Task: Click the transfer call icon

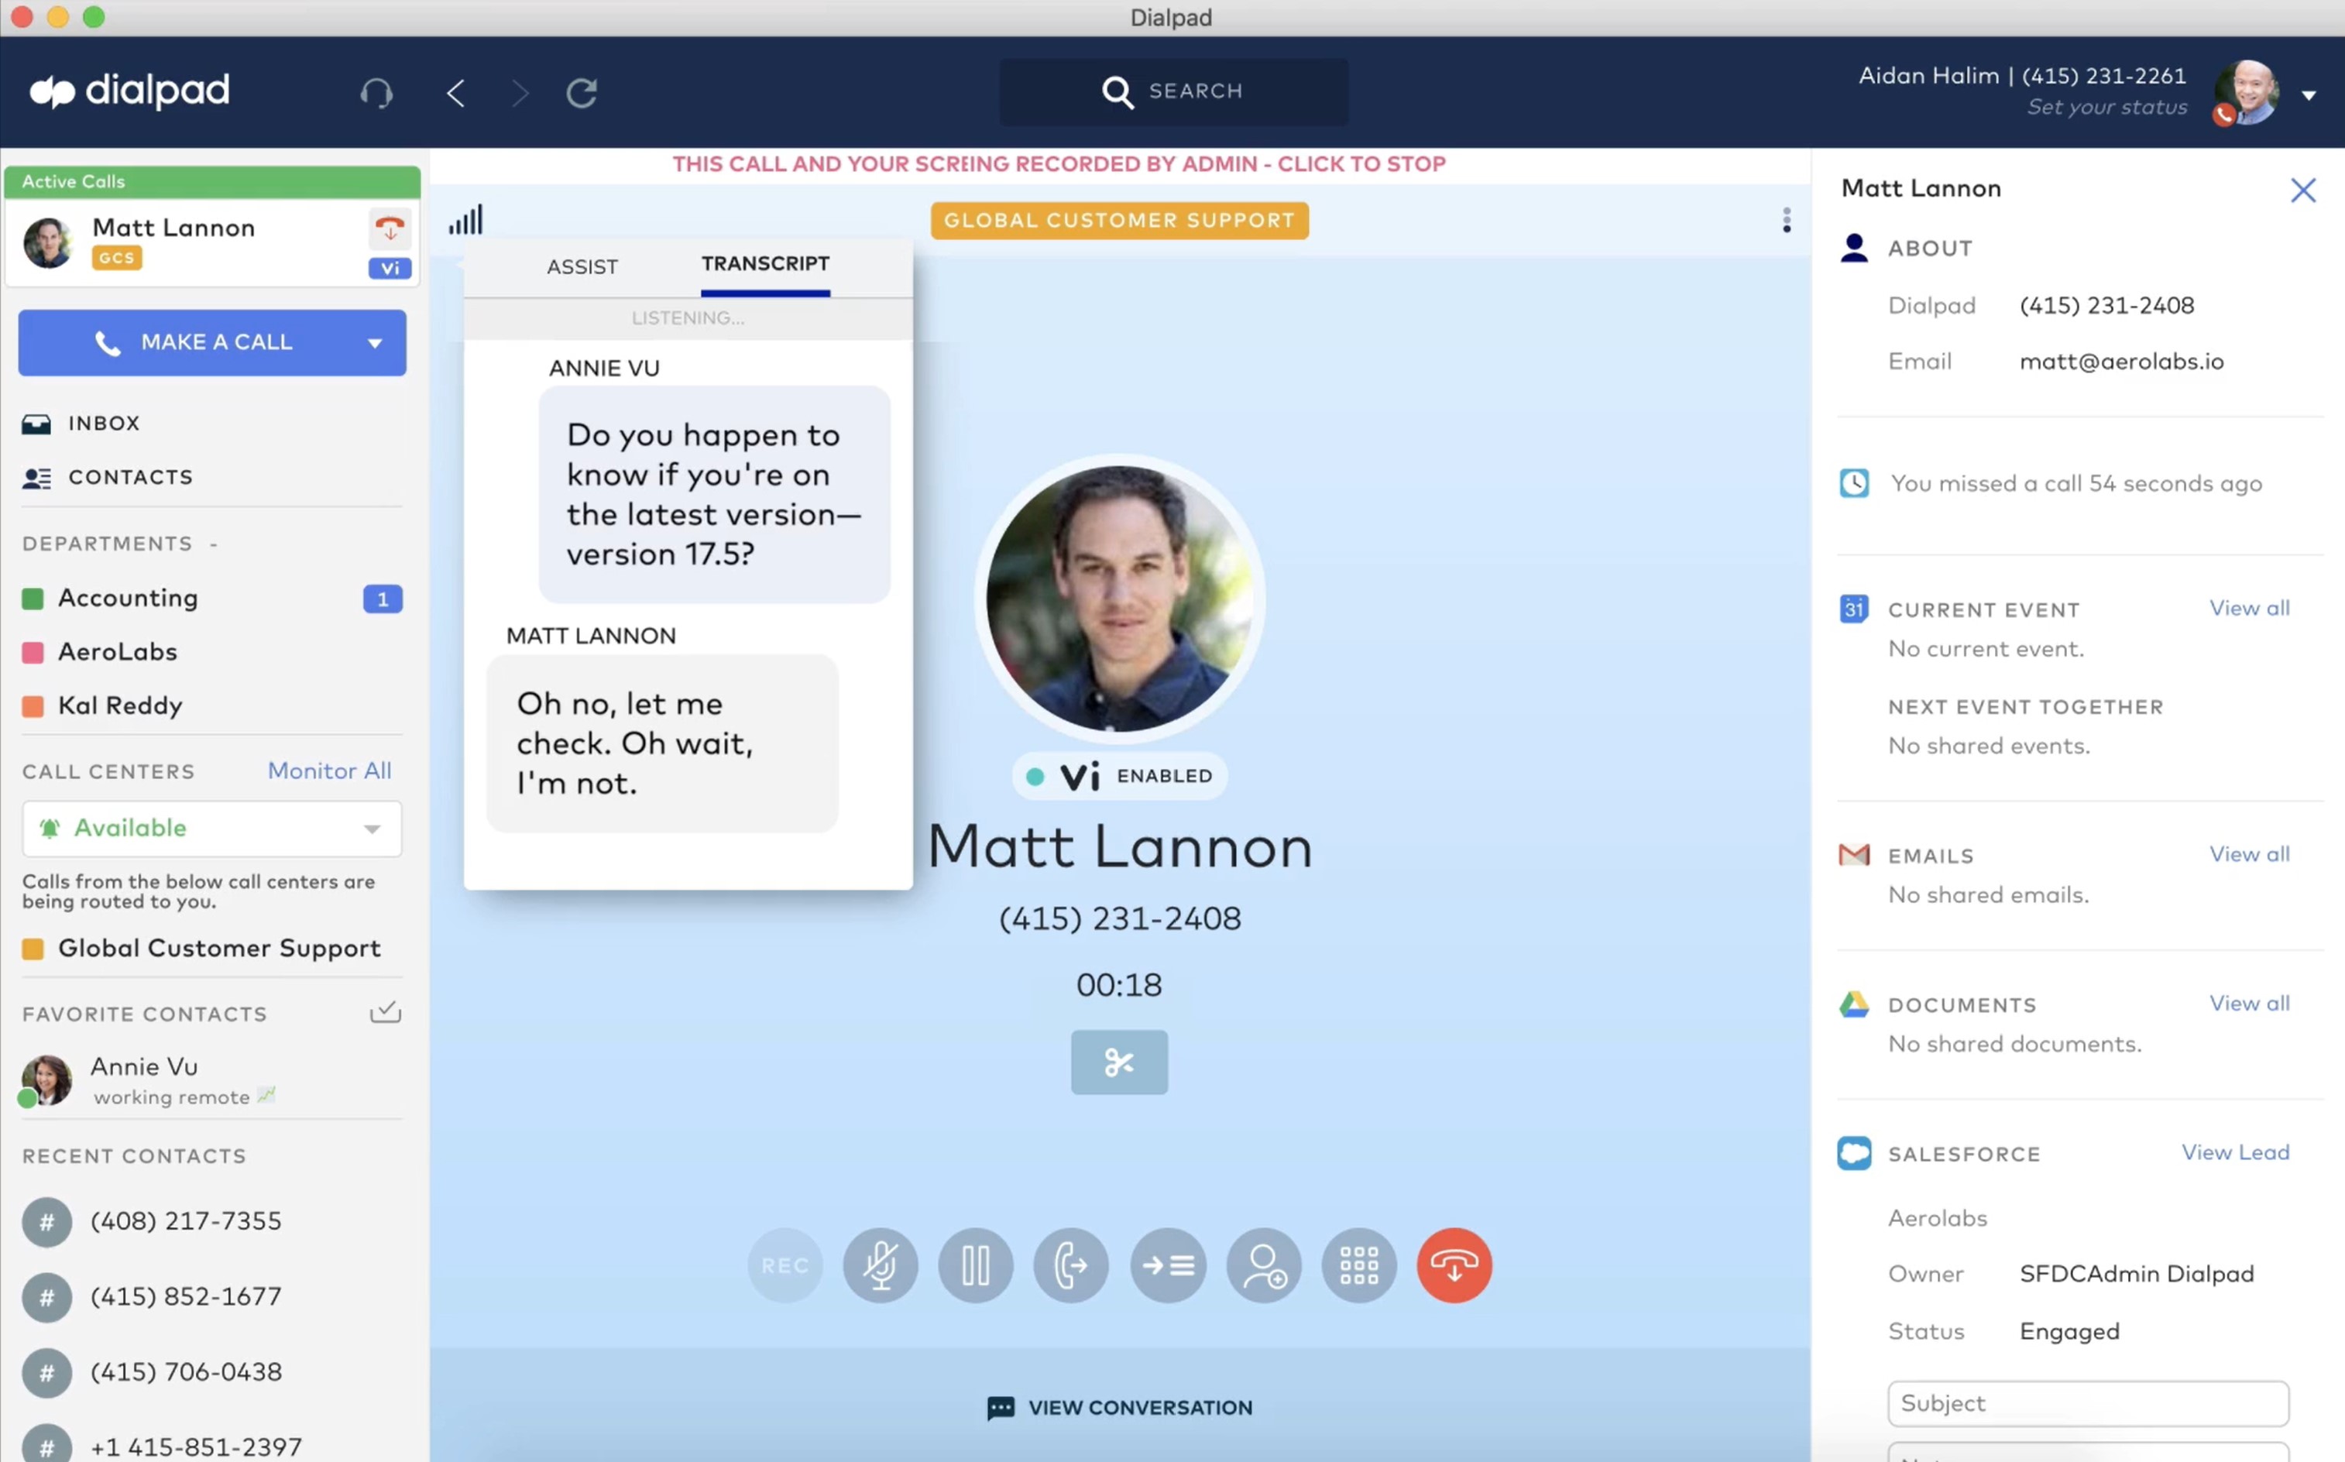Action: point(1069,1265)
